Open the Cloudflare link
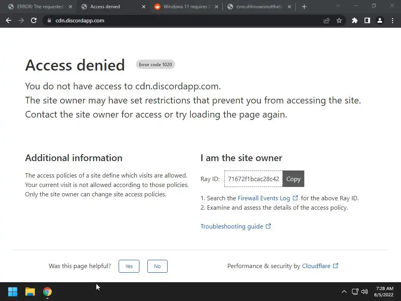This screenshot has width=401, height=301. coord(316,266)
